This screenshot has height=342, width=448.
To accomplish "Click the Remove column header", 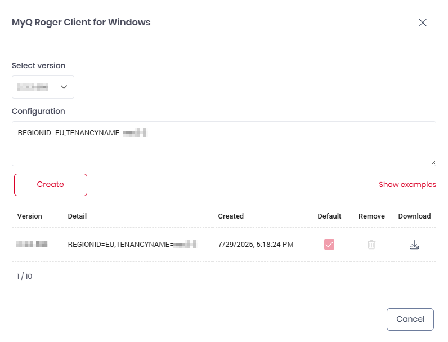I will [x=371, y=216].
